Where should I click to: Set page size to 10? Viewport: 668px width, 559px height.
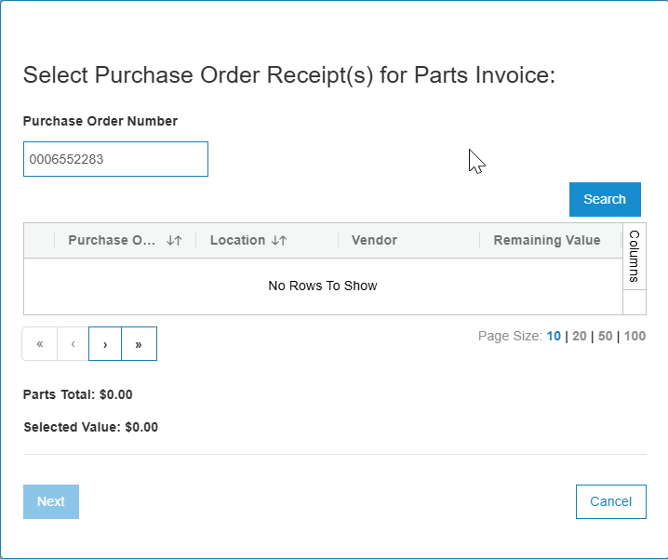pos(554,336)
